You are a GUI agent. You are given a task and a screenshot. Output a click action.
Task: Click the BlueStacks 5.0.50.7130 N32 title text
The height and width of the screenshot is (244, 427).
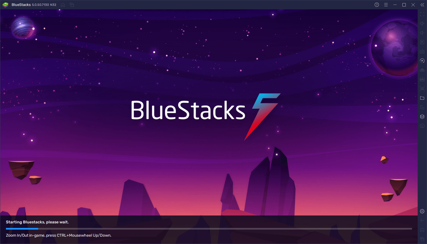[34, 5]
